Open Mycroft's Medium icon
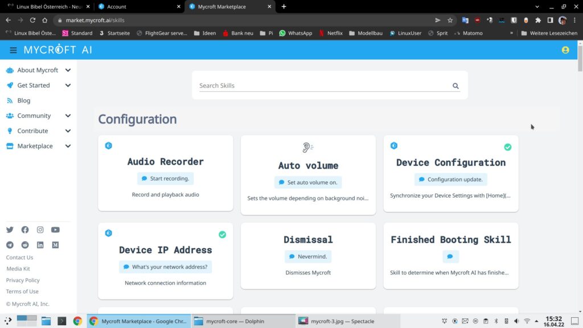The image size is (583, 328). click(x=55, y=245)
